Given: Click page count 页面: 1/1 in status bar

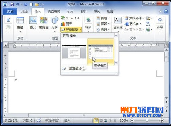Looking at the screenshot, I should (x=11, y=120).
